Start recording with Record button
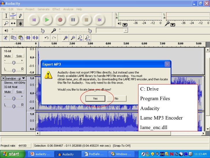This screenshot has height=158, width=210. pos(60,20)
